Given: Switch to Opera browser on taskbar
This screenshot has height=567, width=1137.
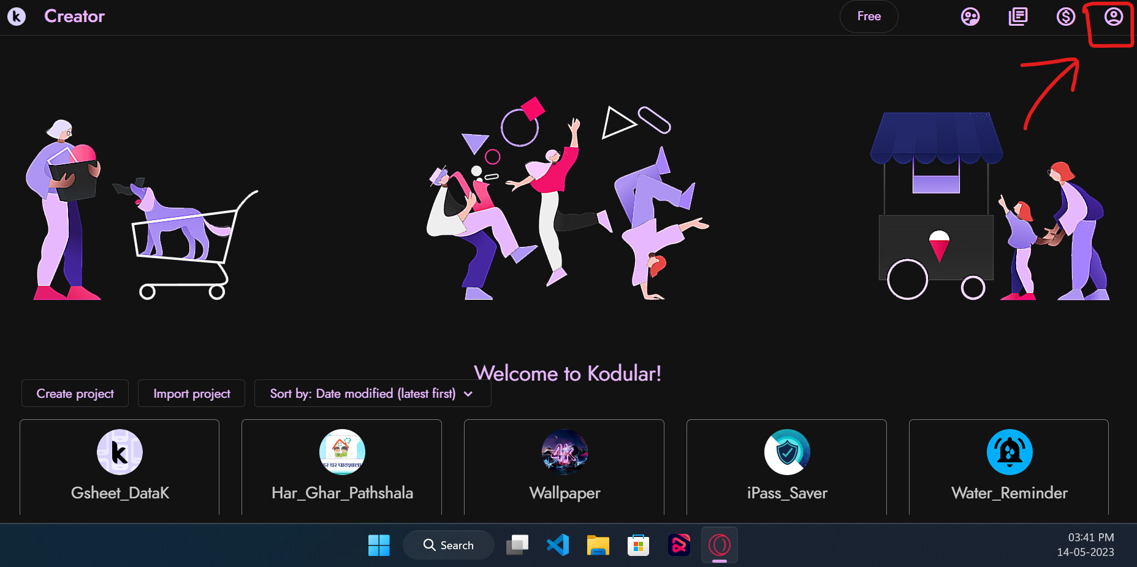Looking at the screenshot, I should click(x=720, y=545).
